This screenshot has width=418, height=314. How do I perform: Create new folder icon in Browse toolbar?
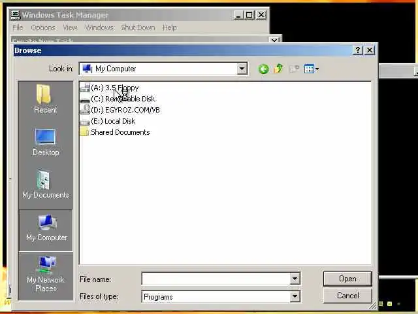[x=294, y=69]
